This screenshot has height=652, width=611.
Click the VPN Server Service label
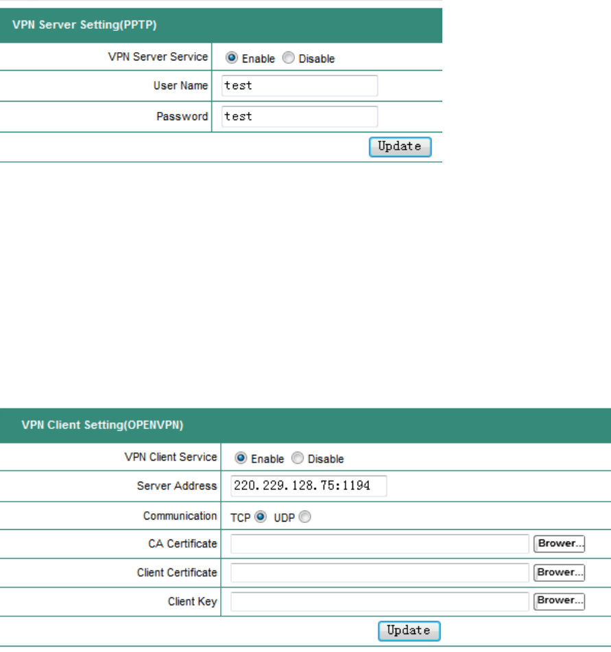tap(158, 56)
